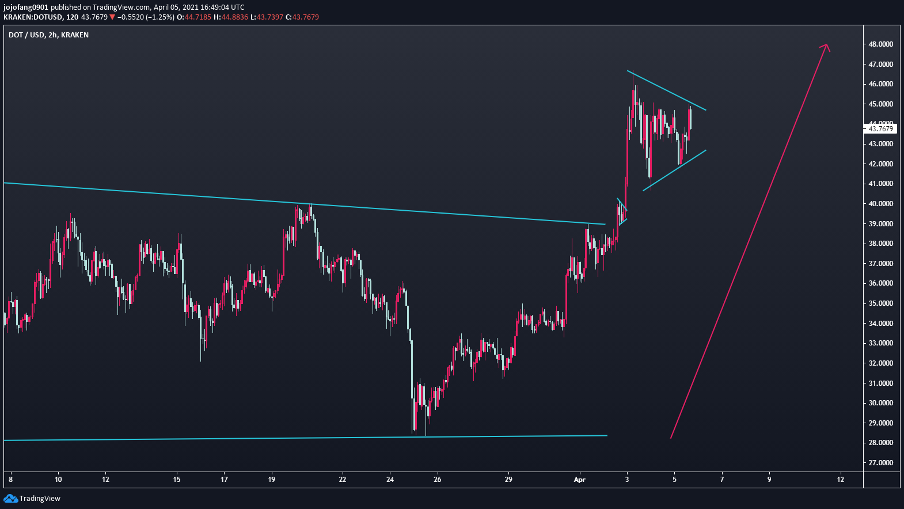Click the TradingView logo icon
The width and height of the screenshot is (904, 509).
pyautogui.click(x=10, y=499)
